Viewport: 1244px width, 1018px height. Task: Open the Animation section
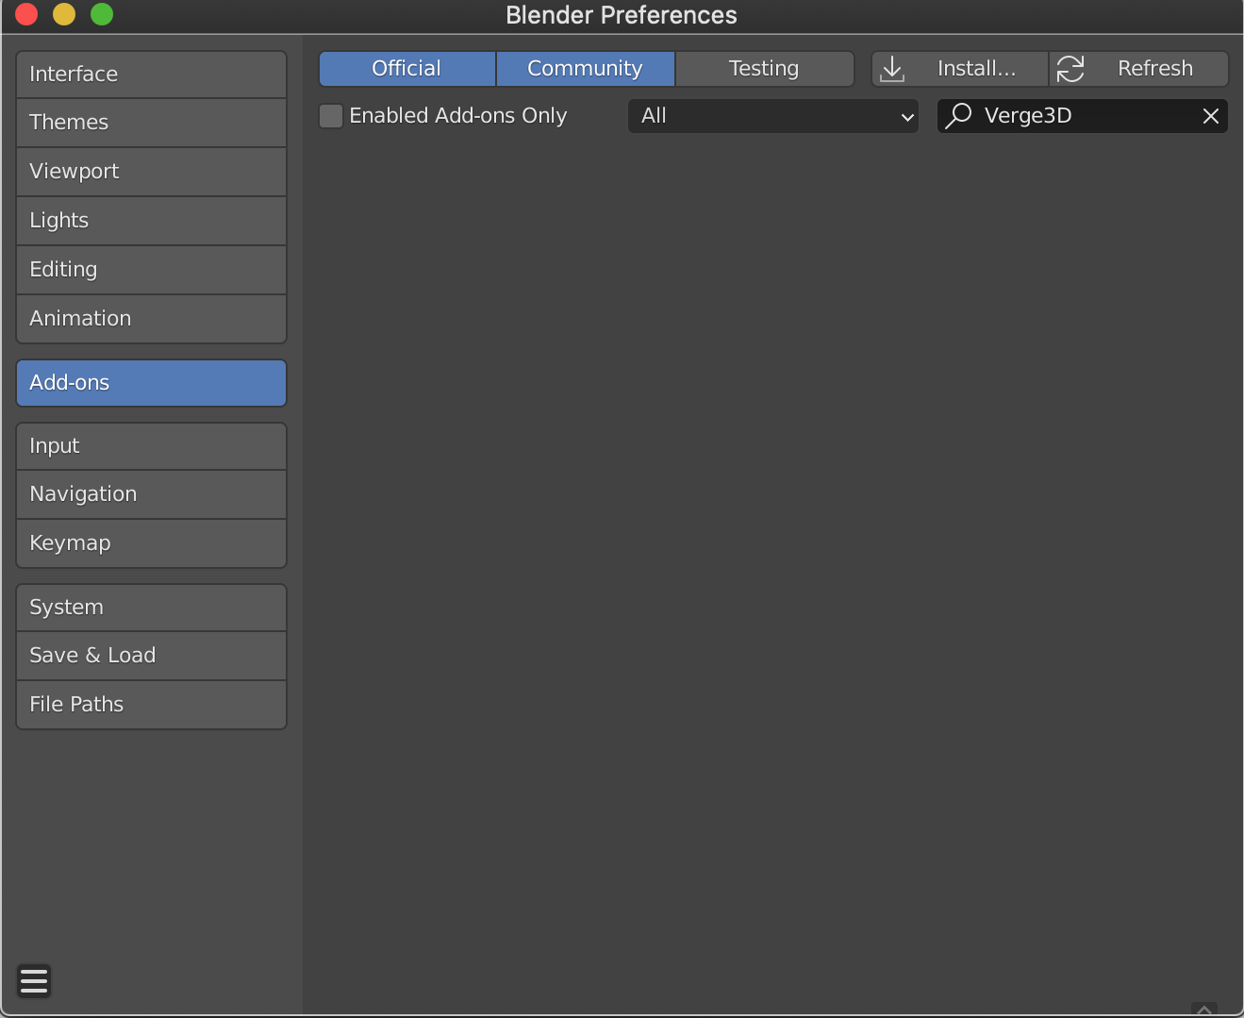click(x=151, y=319)
